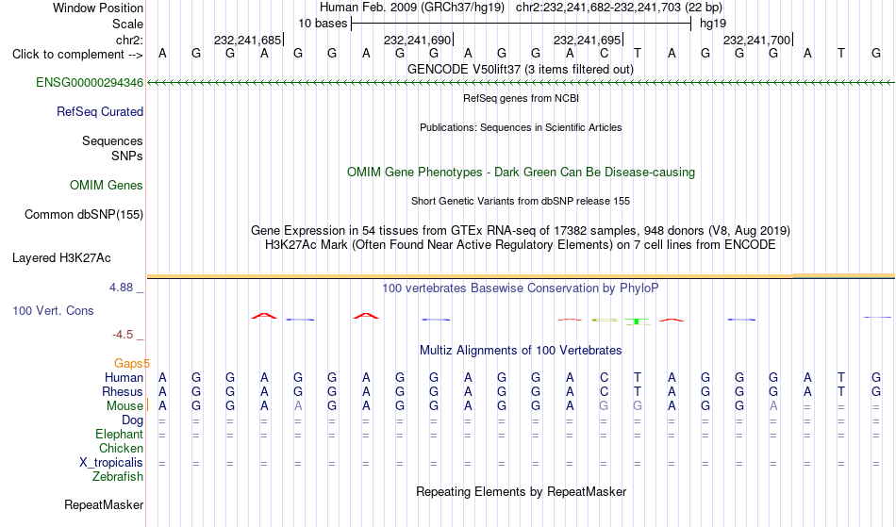
Task: Select the X_tropicalis alignment row label
Action: pyautogui.click(x=111, y=463)
